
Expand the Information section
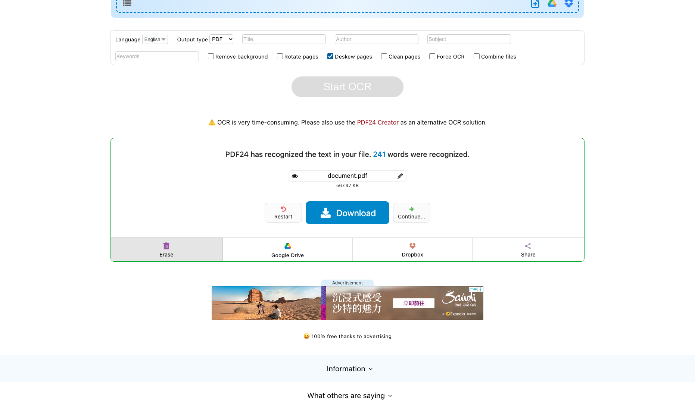[x=350, y=369]
